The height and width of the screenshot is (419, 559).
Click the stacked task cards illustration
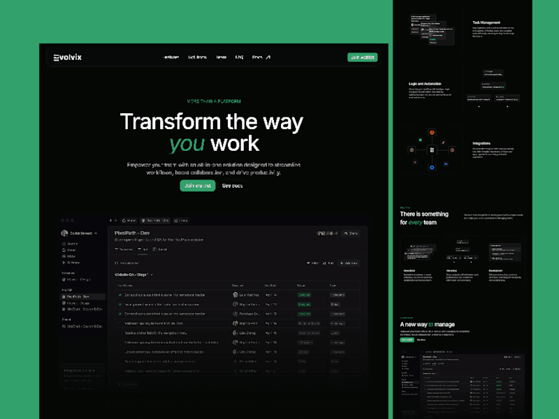click(x=432, y=29)
